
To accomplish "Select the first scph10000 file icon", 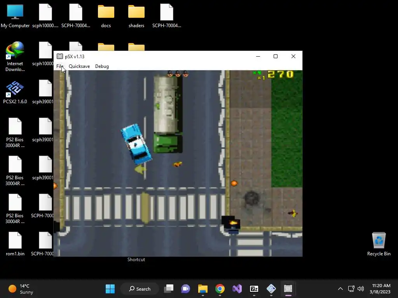I will click(45, 16).
